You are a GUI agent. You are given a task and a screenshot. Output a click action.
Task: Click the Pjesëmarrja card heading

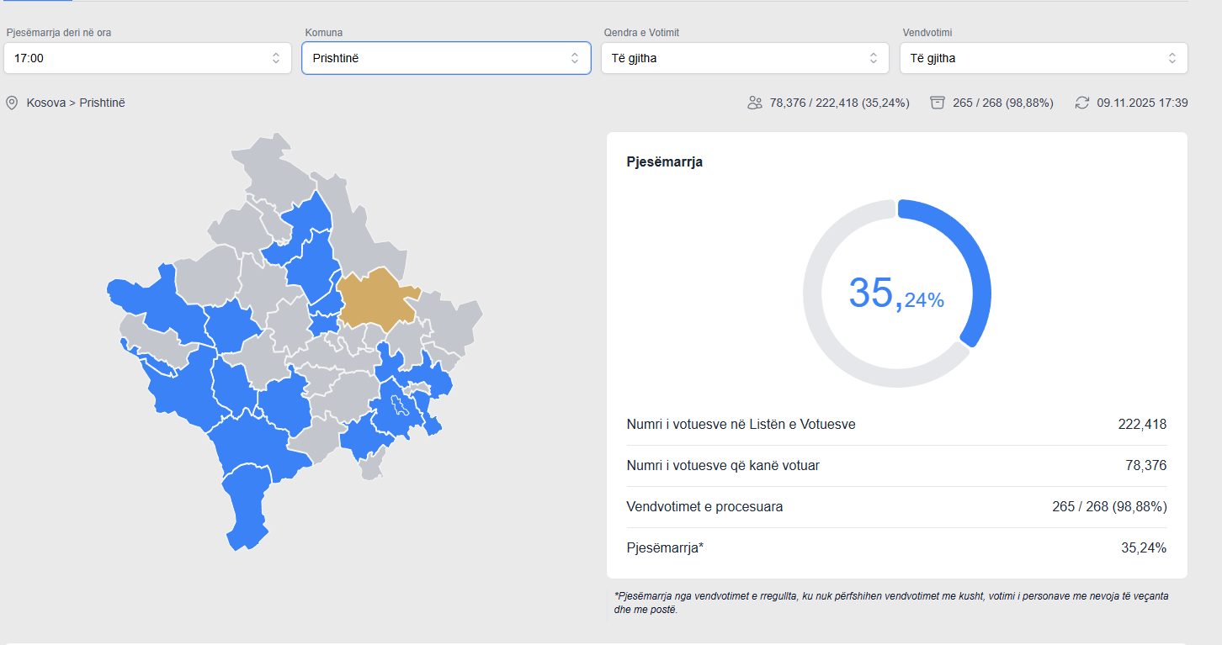pyautogui.click(x=665, y=162)
